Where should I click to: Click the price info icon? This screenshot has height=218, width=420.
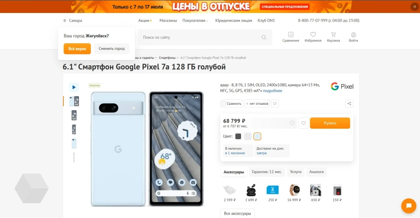point(292,123)
